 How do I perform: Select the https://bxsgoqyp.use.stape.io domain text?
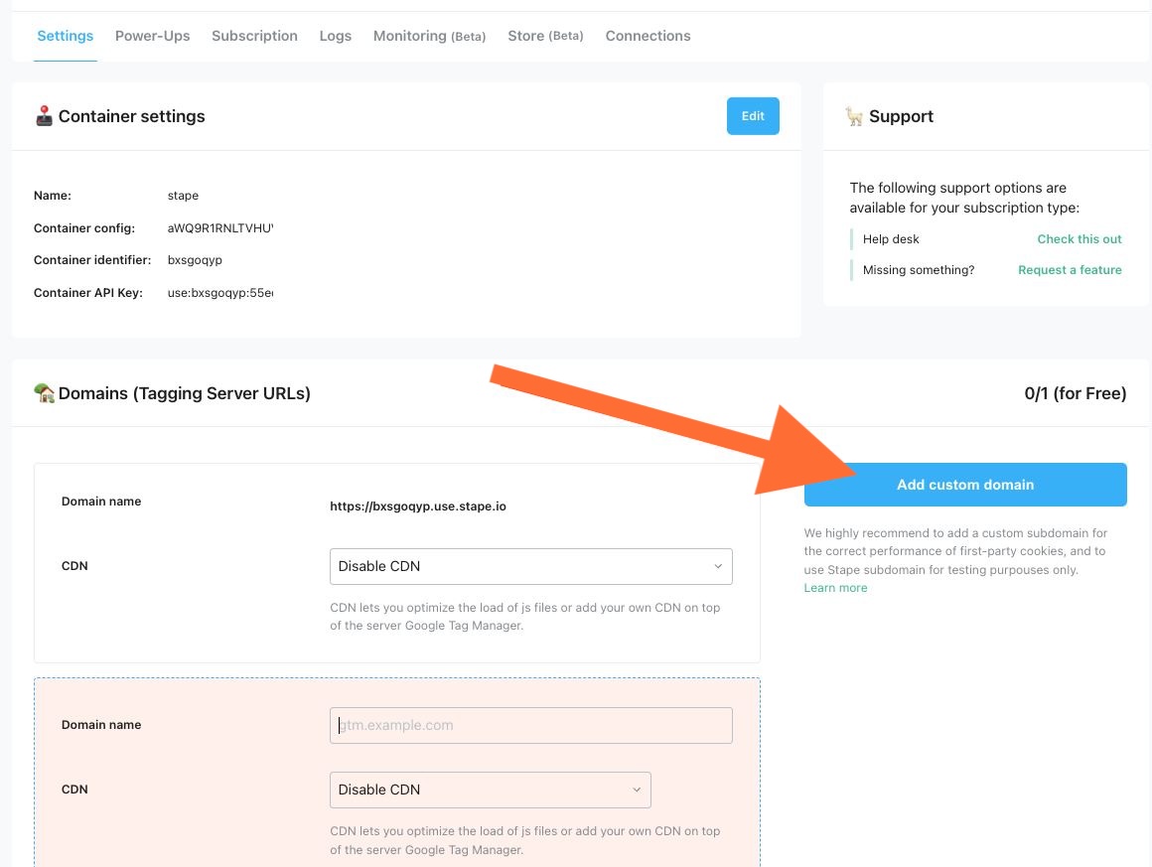(x=418, y=506)
